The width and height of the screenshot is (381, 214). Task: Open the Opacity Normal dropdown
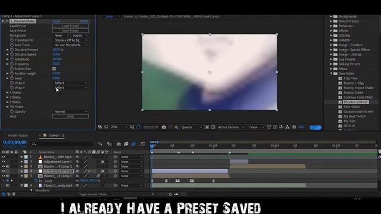click(70, 112)
